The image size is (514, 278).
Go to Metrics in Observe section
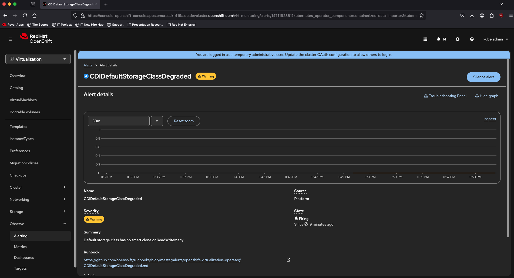point(20,247)
